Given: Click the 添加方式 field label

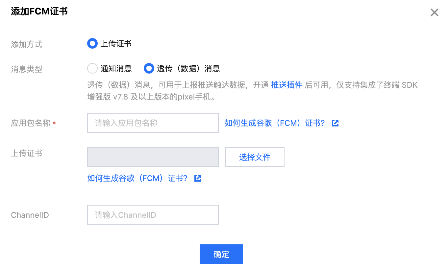Looking at the screenshot, I should click(27, 44).
